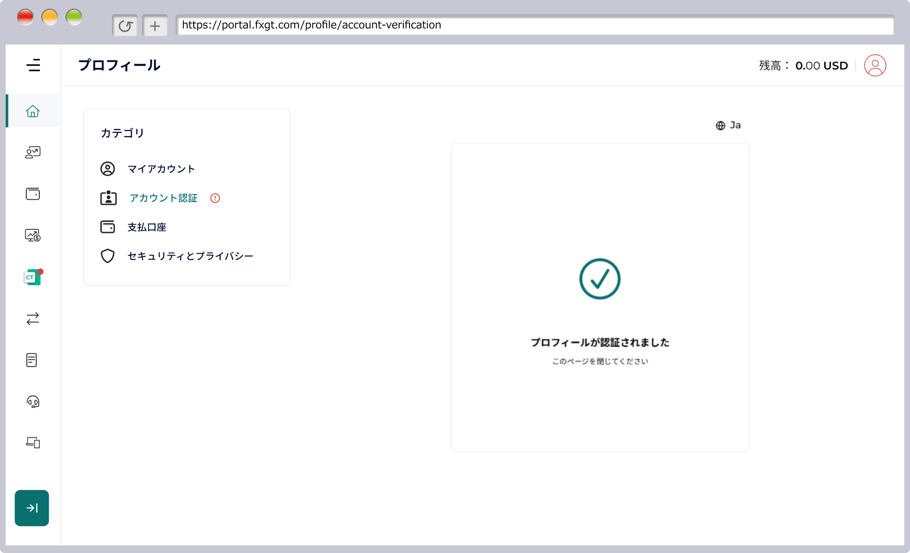Select the アカウント認証 link with warning icon

point(163,198)
